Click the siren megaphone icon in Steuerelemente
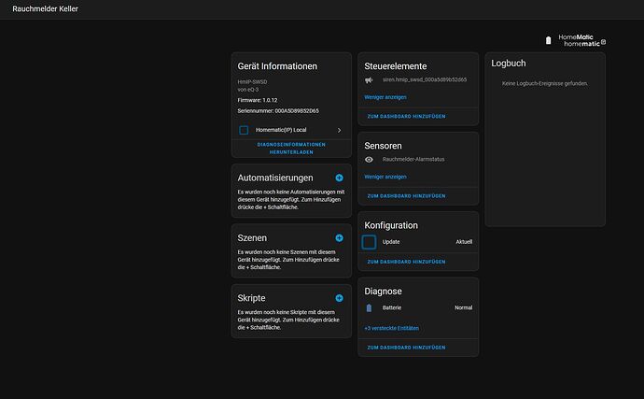 [369, 79]
